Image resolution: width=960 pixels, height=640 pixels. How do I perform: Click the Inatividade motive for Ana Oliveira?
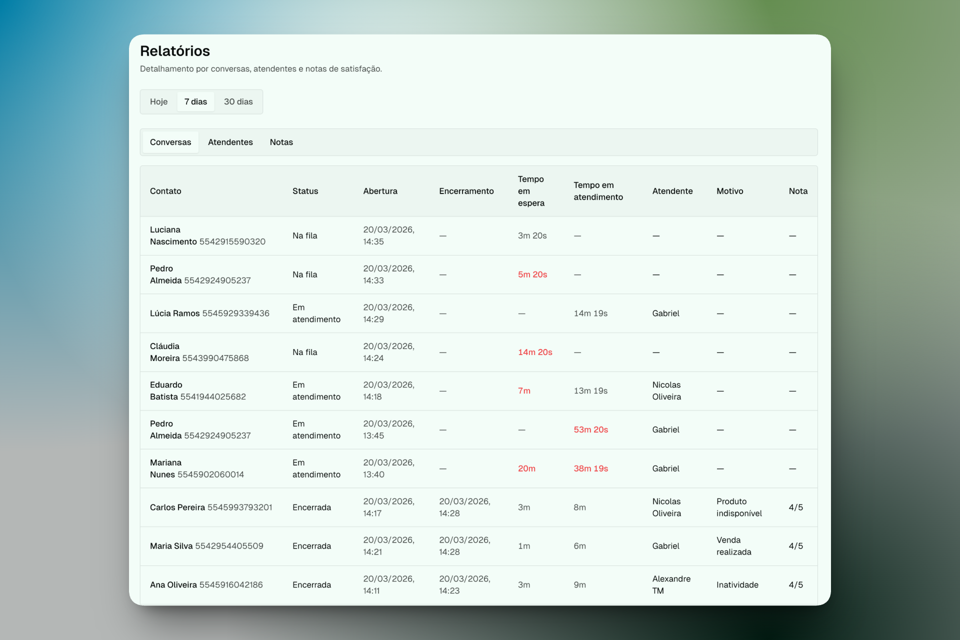(x=737, y=584)
